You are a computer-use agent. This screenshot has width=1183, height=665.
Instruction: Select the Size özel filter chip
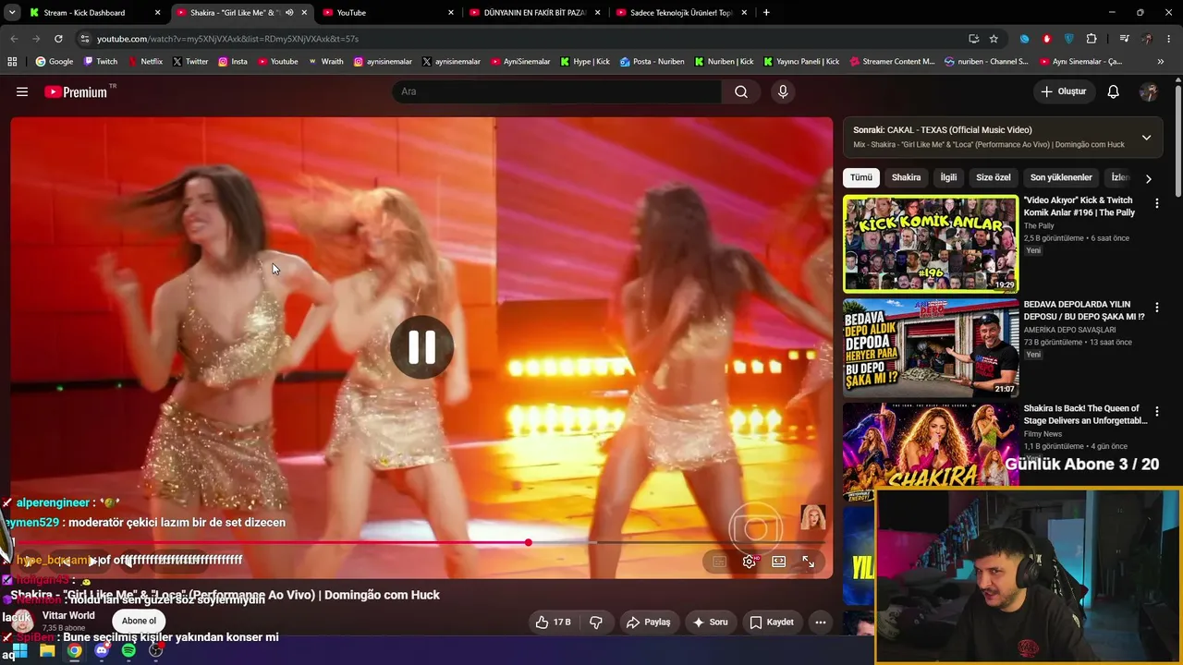click(x=994, y=177)
